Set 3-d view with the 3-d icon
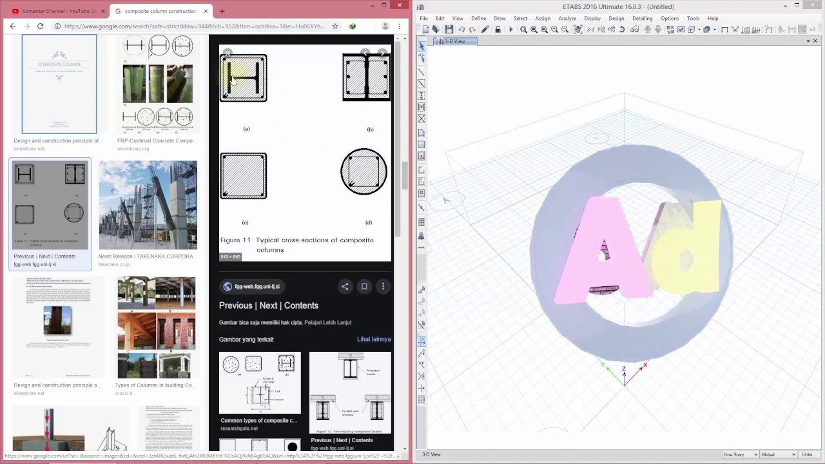 click(590, 30)
